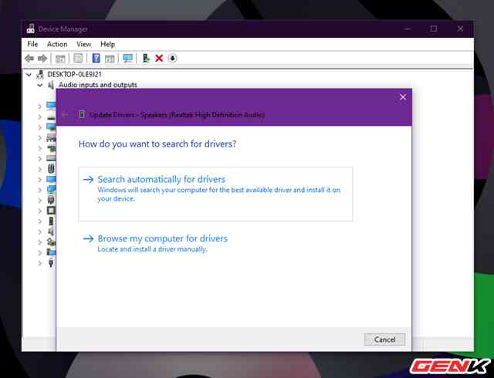The height and width of the screenshot is (378, 494).
Task: Choose Search automatically for drivers
Action: [215, 194]
